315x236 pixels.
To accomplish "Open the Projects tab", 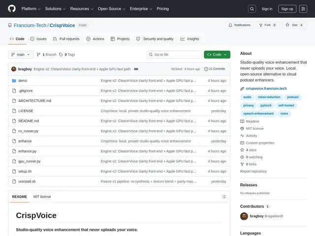I will [x=120, y=39].
